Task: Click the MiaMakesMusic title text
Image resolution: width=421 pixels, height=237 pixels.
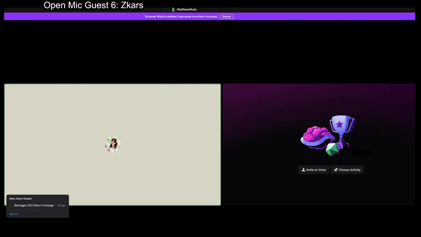Action: tap(187, 10)
